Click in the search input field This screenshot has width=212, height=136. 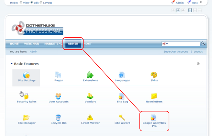pos(184,44)
